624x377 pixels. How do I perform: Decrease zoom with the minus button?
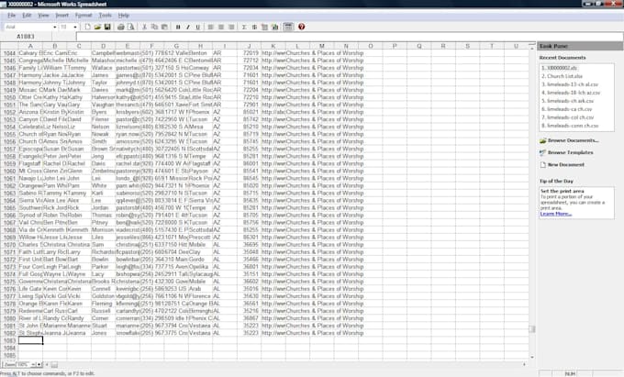[33, 365]
